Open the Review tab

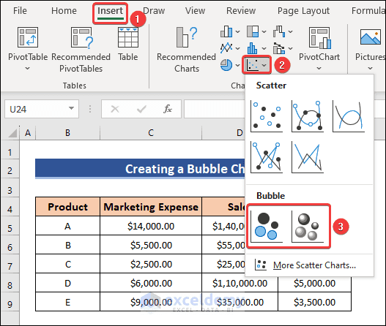(x=241, y=11)
